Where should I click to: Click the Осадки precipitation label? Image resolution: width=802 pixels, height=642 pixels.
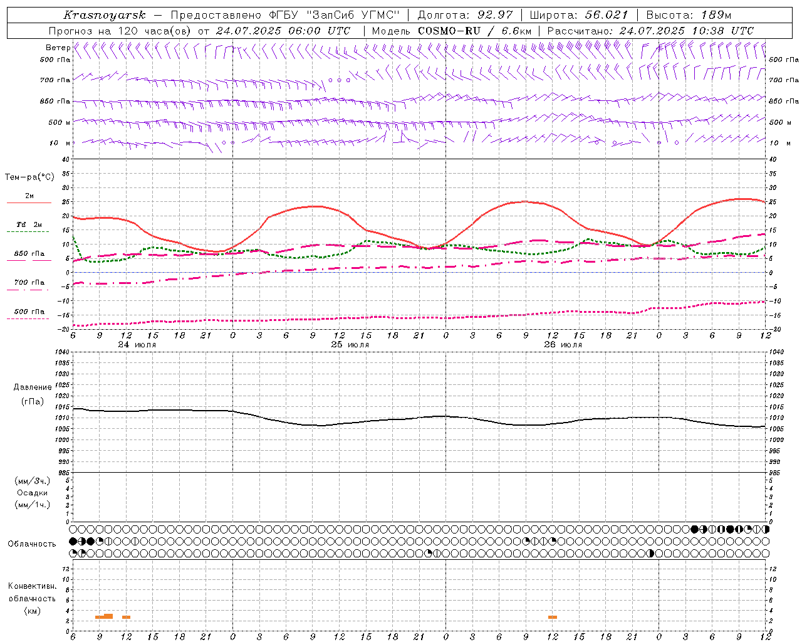click(33, 493)
